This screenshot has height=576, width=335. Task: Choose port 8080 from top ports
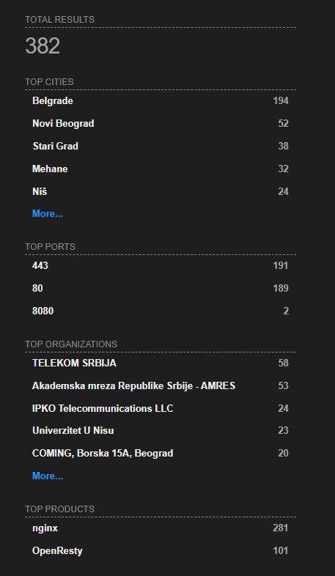pyautogui.click(x=43, y=311)
